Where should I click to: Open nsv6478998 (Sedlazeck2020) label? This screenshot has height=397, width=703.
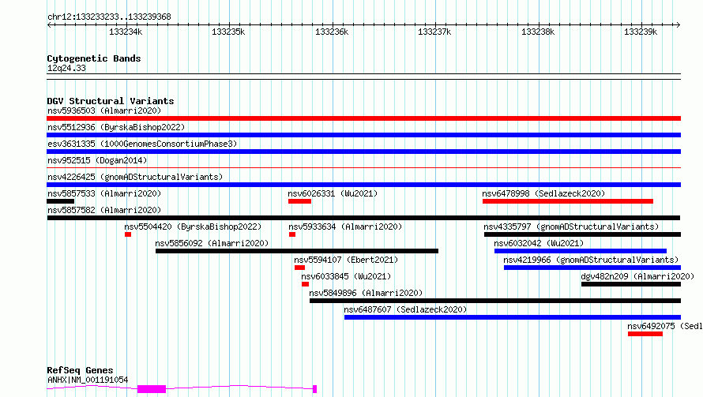[543, 193]
